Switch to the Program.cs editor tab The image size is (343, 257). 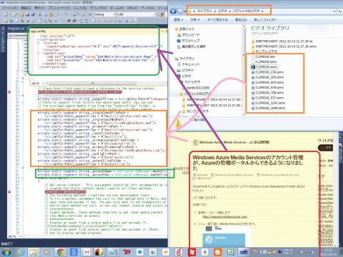[16, 29]
